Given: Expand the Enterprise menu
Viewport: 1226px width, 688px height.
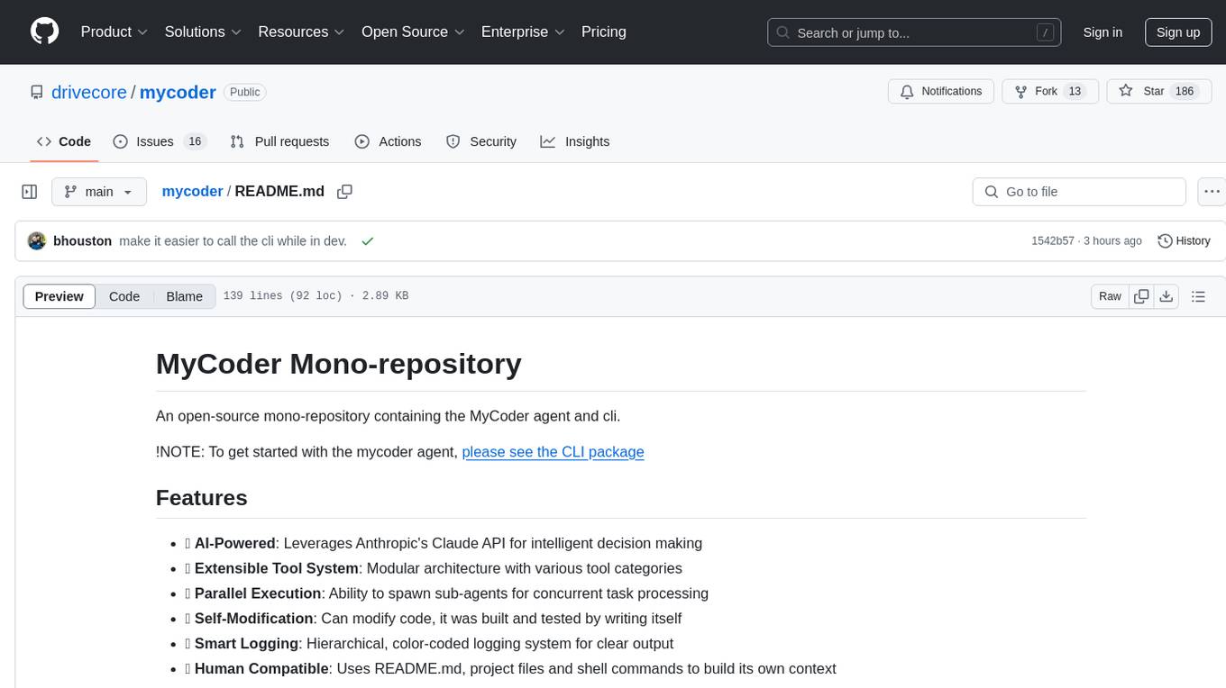Looking at the screenshot, I should 523,32.
